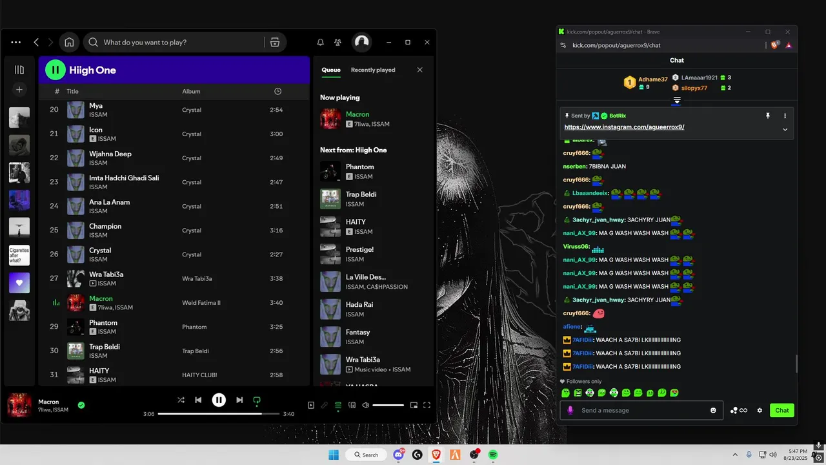Sort by duration clock icon
Image resolution: width=826 pixels, height=465 pixels.
[277, 92]
